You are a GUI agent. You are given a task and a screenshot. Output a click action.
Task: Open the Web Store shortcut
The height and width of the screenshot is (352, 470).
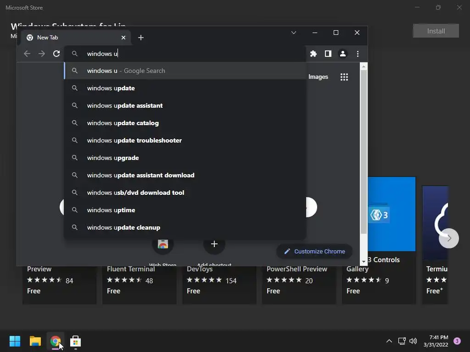tap(163, 247)
